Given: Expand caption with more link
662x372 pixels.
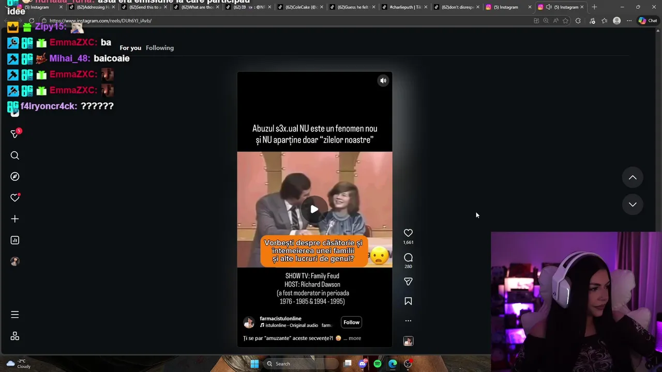Looking at the screenshot, I should pyautogui.click(x=355, y=338).
